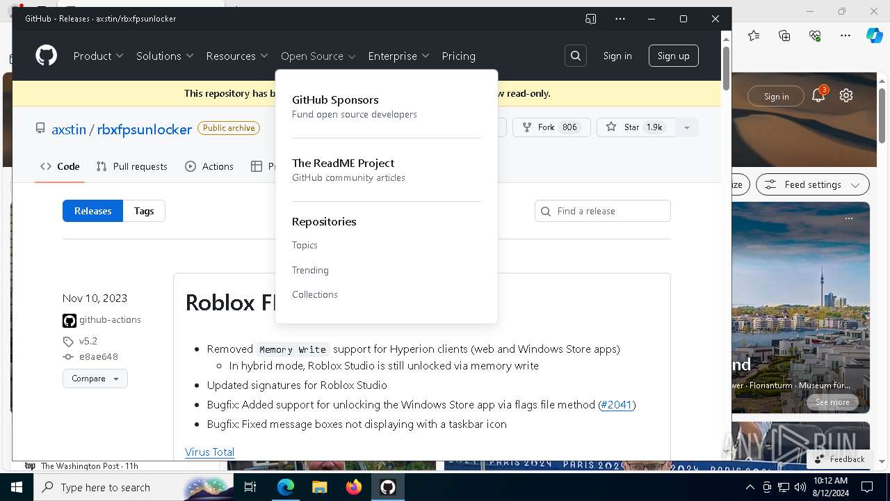Open notifications bell on Edge page
Image resolution: width=890 pixels, height=501 pixels.
coord(818,96)
